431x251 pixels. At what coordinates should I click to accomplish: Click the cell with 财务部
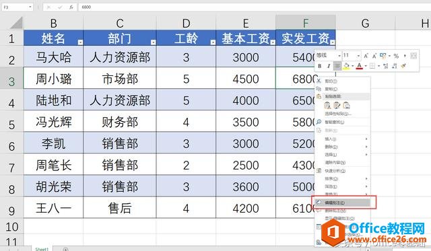[120, 122]
